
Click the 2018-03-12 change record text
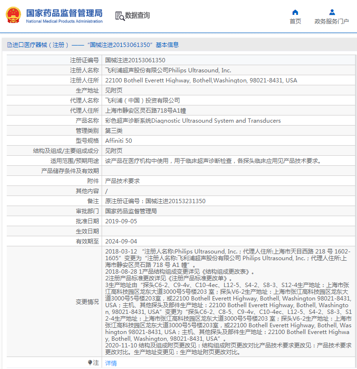tap(228, 258)
